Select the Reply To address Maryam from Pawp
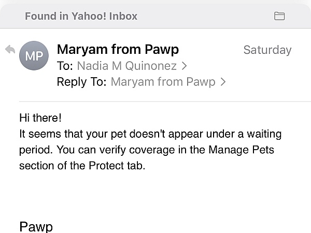 [163, 82]
